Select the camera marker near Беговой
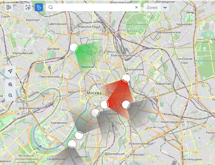Screen dimensions: 215x165 [74, 47]
